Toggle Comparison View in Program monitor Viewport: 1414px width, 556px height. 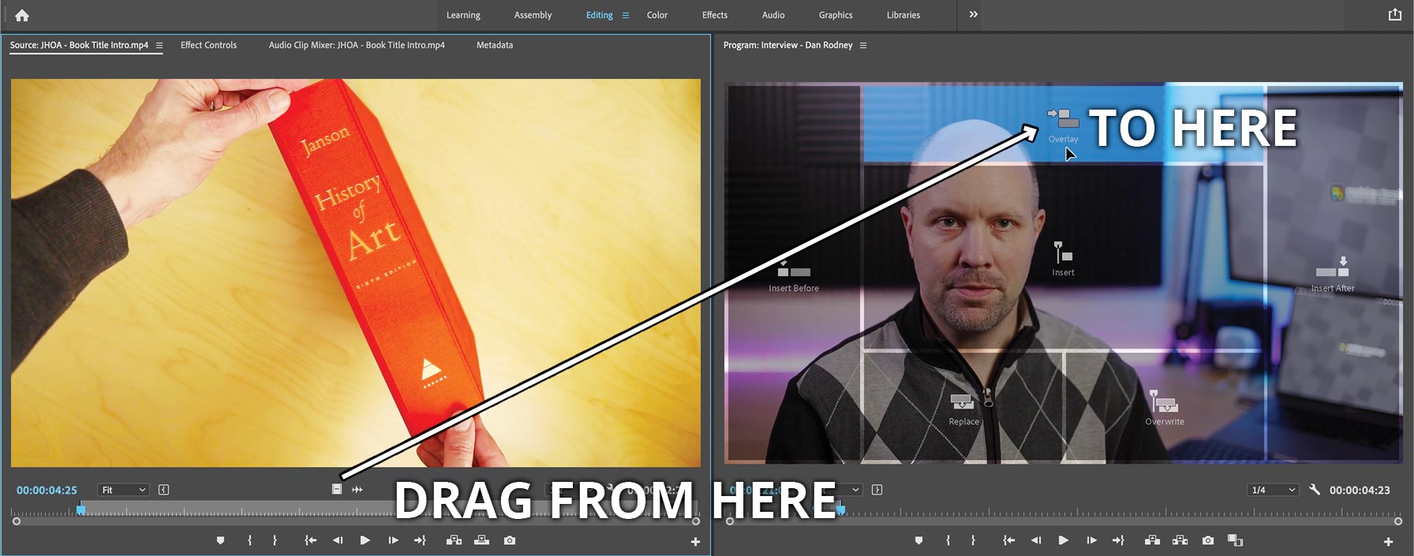click(1235, 540)
